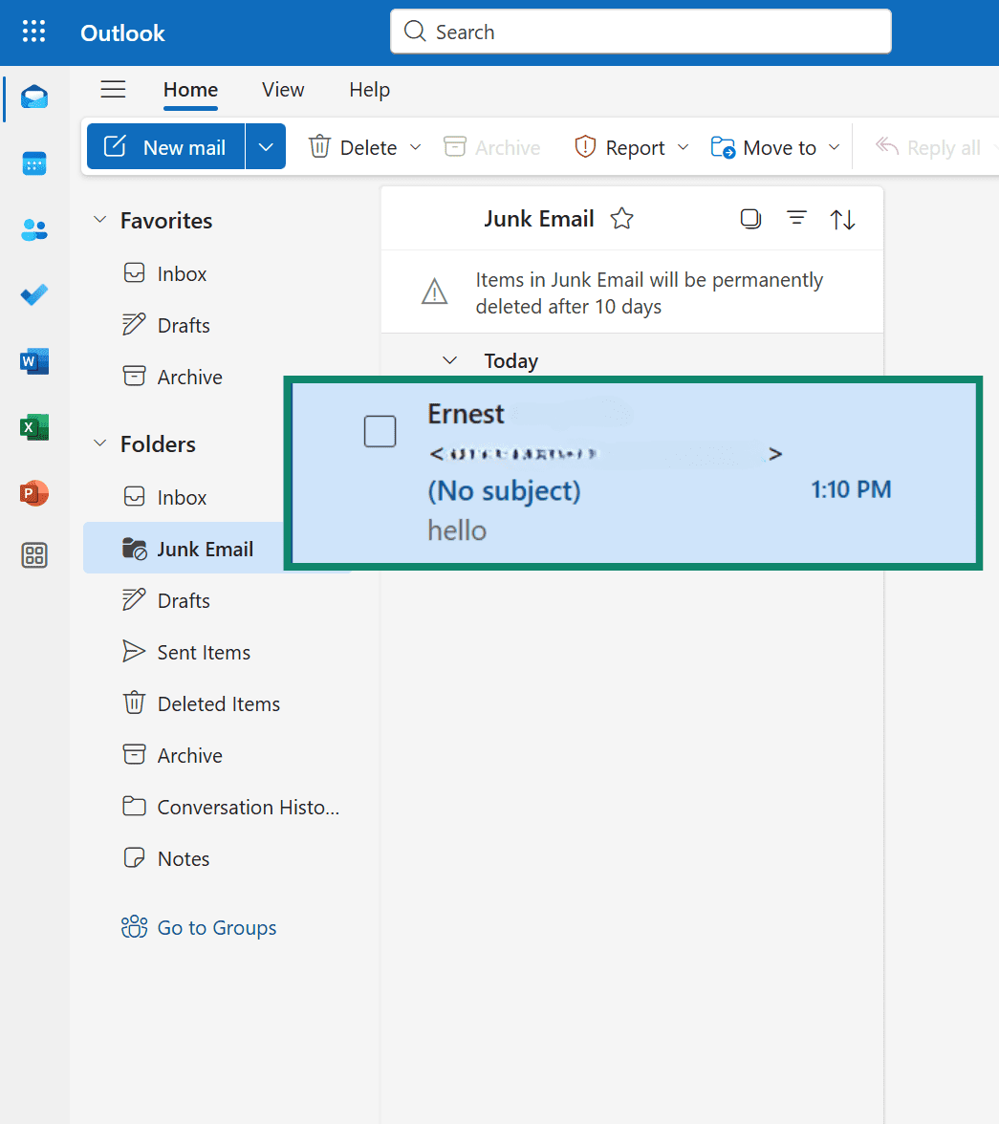Click the Sort icon in the message list header
Viewport: 999px width, 1124px height.
click(842, 219)
